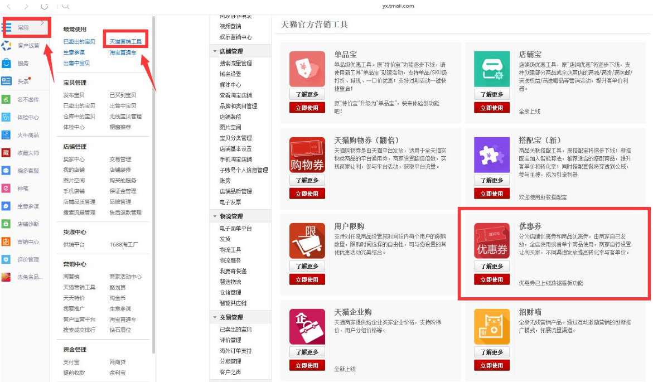
Task: Click the 单品宝 price tag icon
Action: point(307,69)
